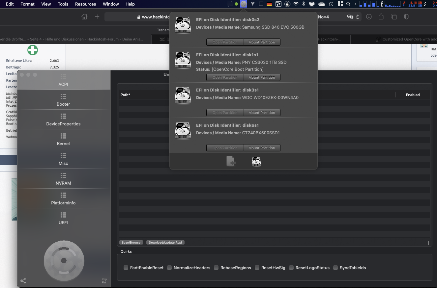Click the Path* column header
Image resolution: width=437 pixels, height=288 pixels.
pos(125,95)
